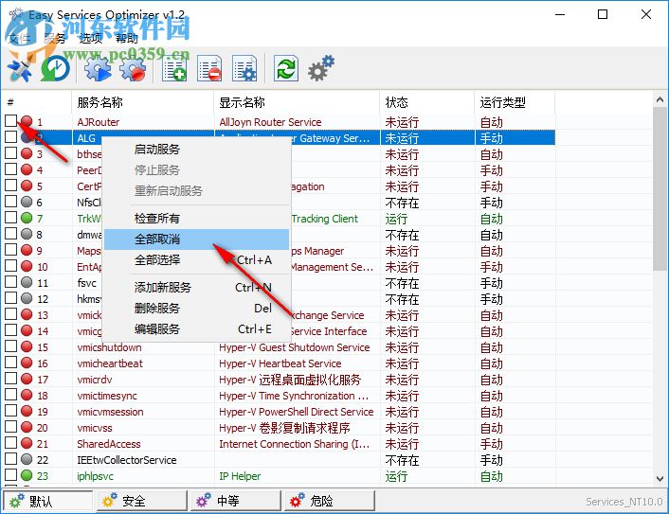Select the vmicvmsession service name
The width and height of the screenshot is (669, 514).
[110, 412]
